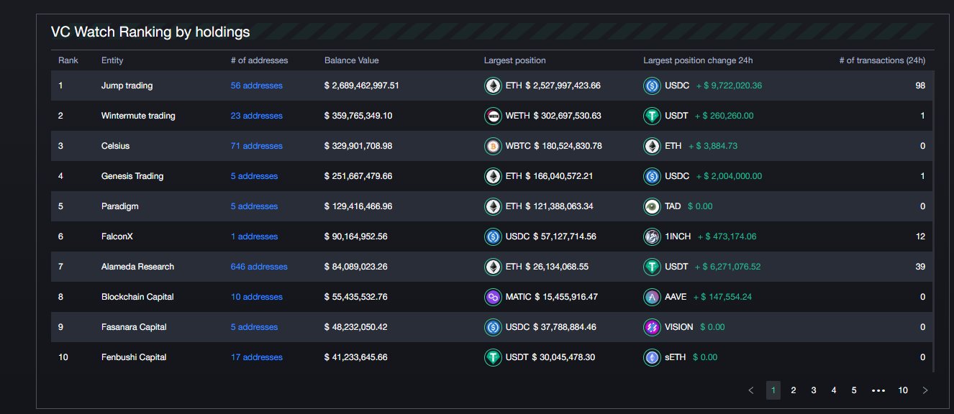Open Fenbushi Capital's 17 addresses link
Screen dimensions: 954x414
pos(257,357)
